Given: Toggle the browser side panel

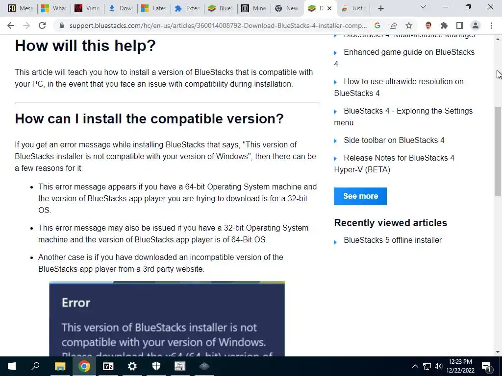Looking at the screenshot, I should tap(460, 25).
